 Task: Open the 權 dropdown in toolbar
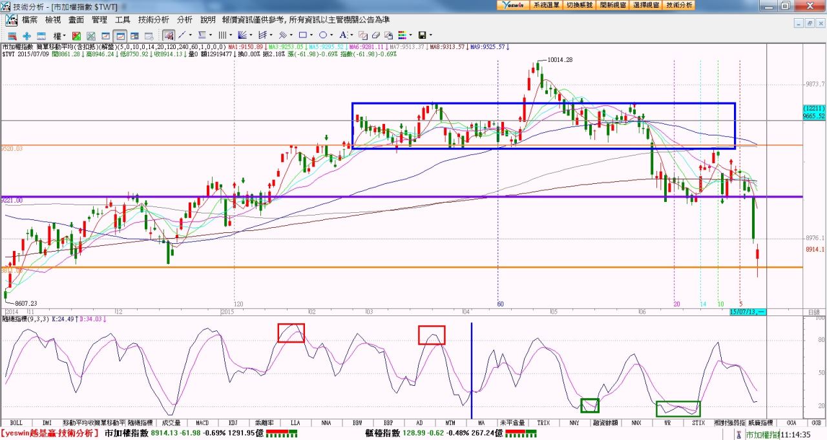click(59, 35)
